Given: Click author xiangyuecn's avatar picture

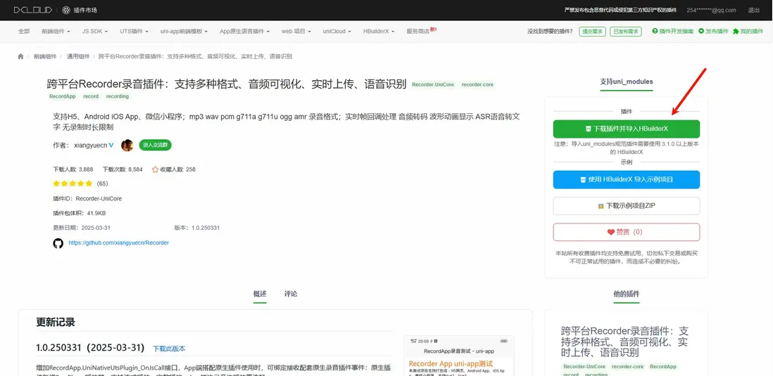Looking at the screenshot, I should 127,145.
